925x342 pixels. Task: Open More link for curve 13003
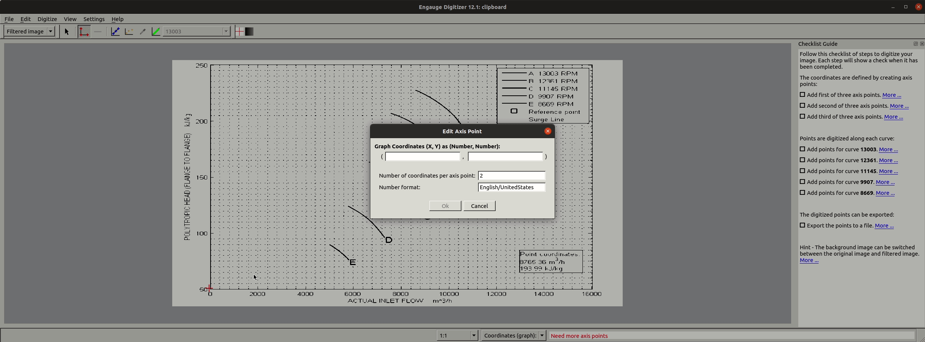tap(889, 150)
